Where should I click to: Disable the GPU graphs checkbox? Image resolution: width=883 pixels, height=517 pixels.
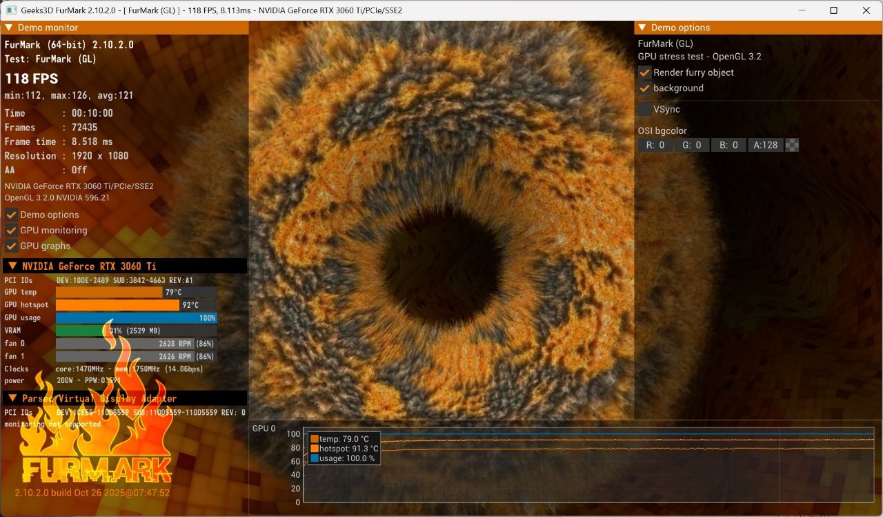[11, 246]
